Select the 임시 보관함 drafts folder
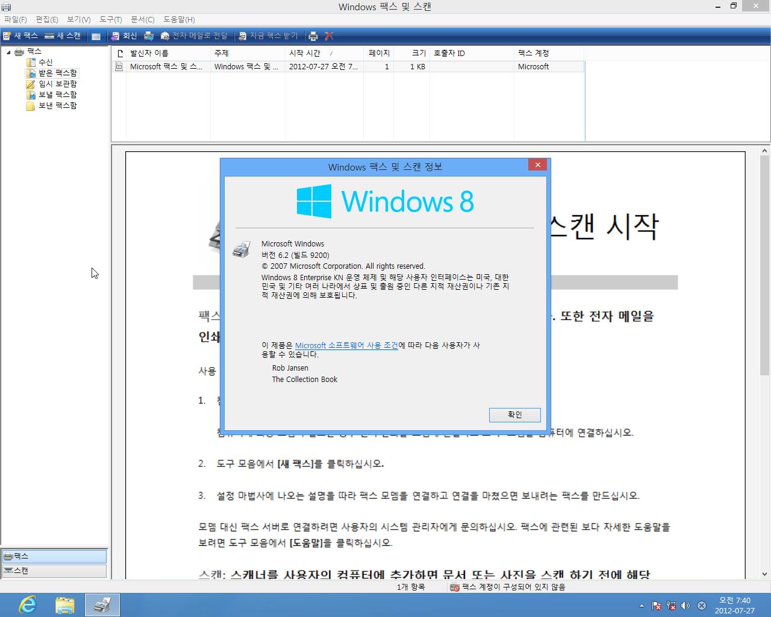This screenshot has width=771, height=617. point(58,84)
